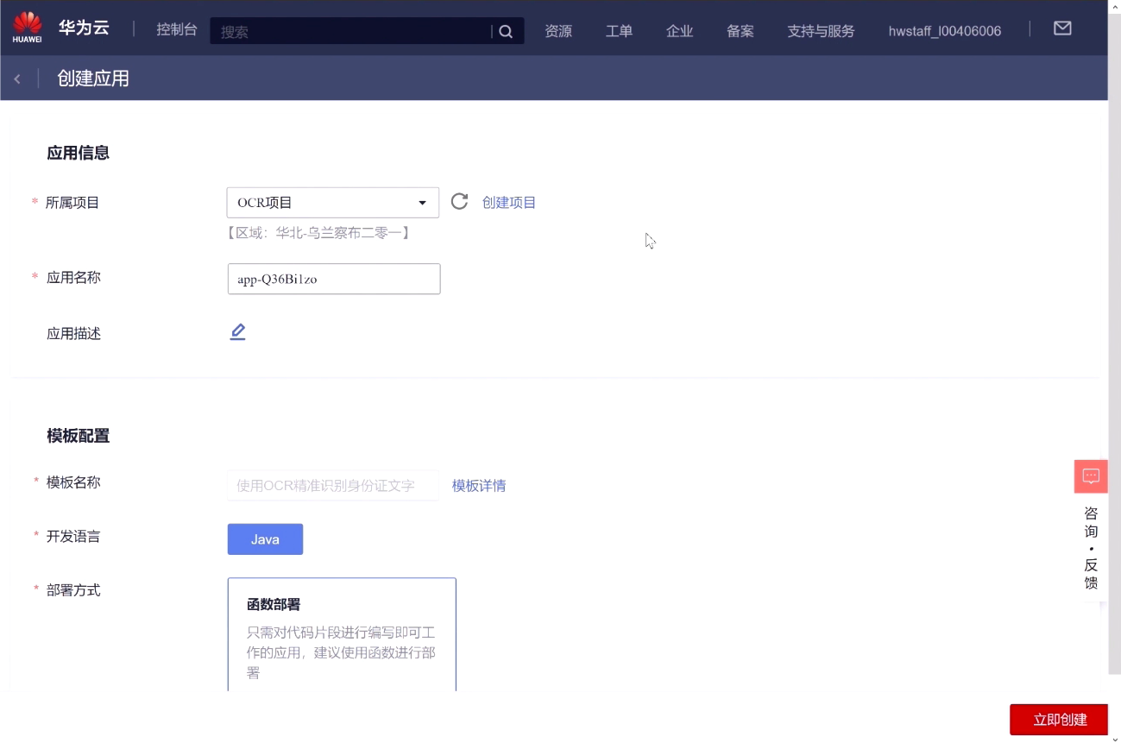Go back using the left chevron

coord(17,79)
